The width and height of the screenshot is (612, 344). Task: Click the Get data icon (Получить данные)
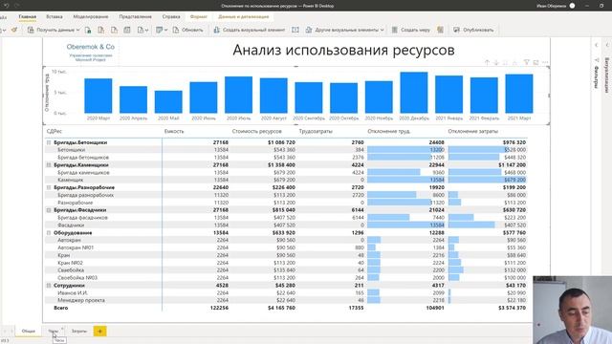[x=31, y=30]
